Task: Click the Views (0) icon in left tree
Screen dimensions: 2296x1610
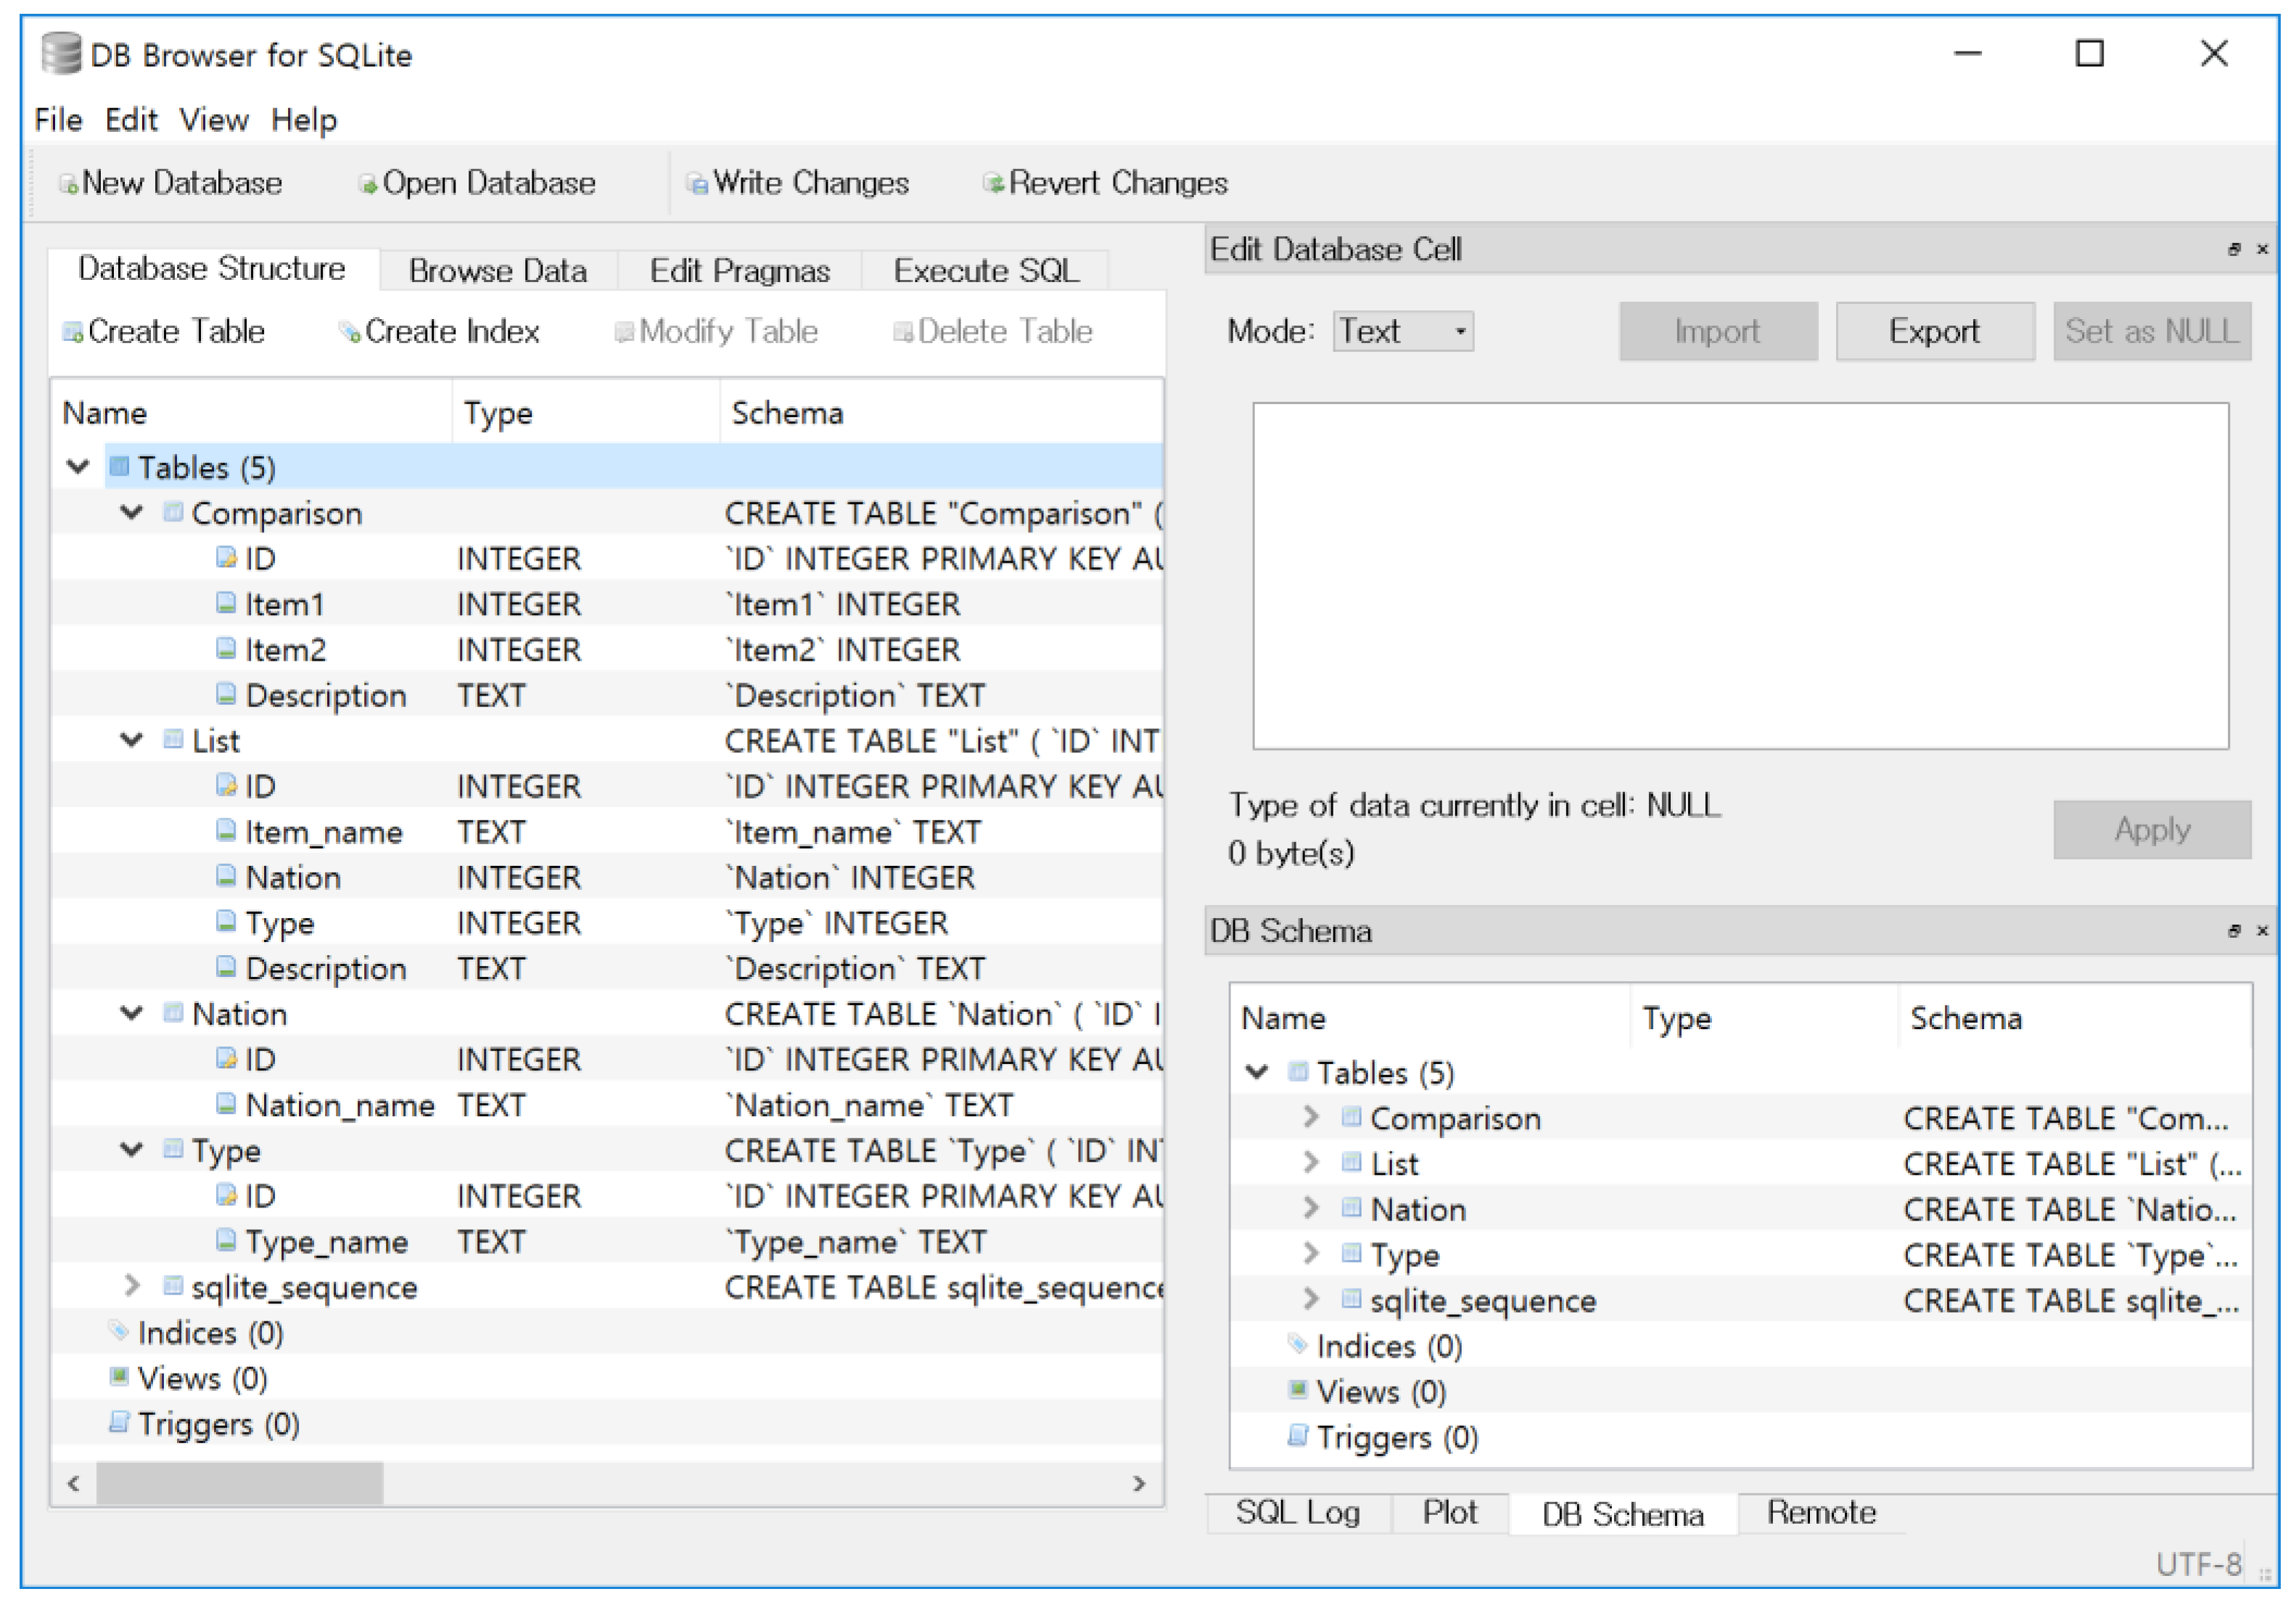Action: coord(119,1378)
